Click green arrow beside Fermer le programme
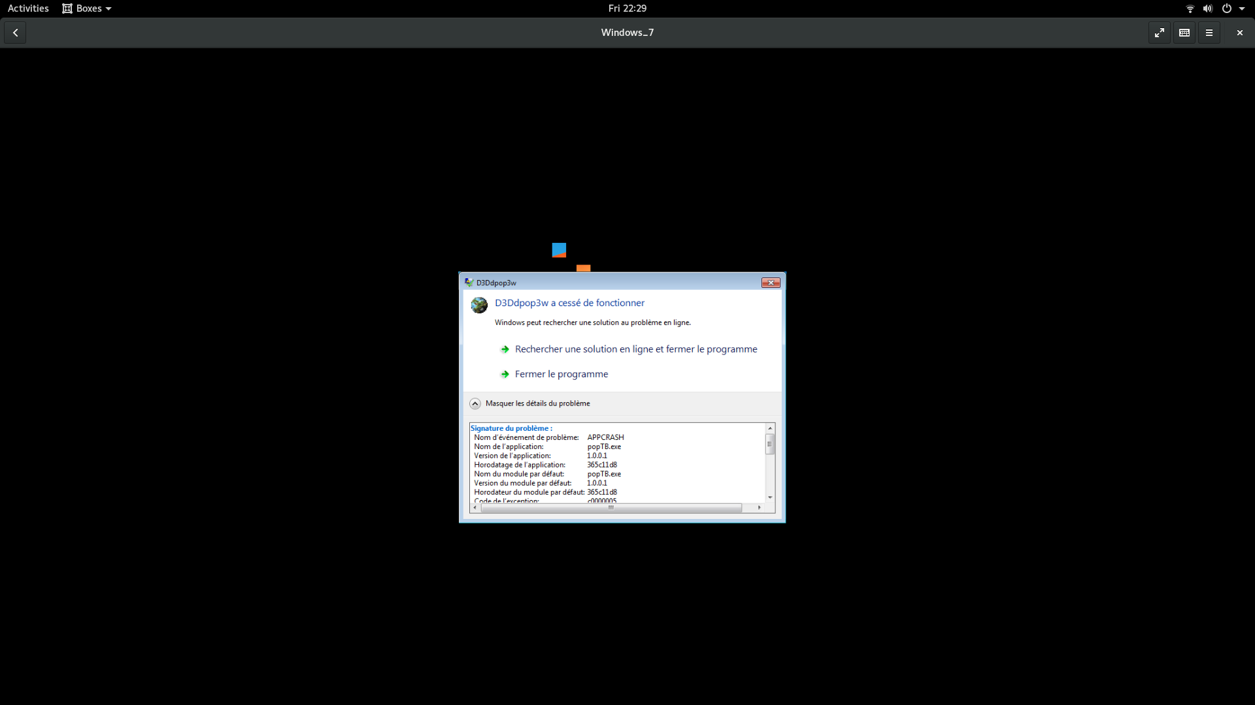The image size is (1255, 705). [505, 374]
